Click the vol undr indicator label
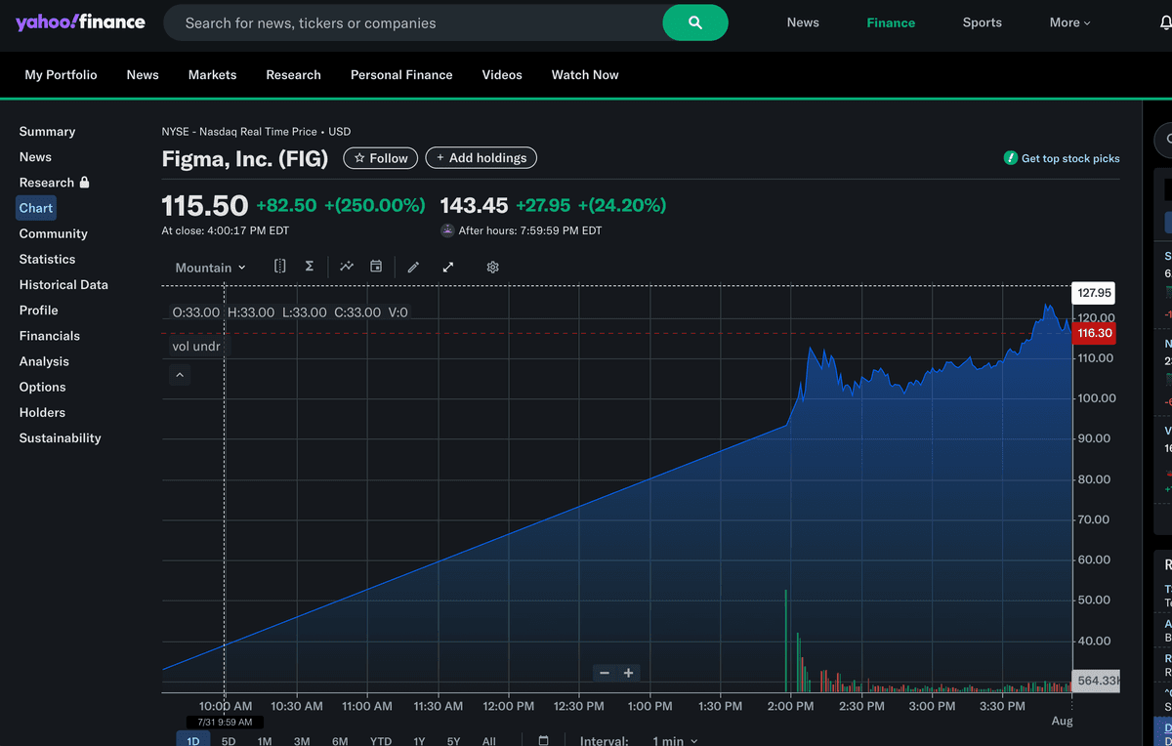The image size is (1172, 746). 196,346
